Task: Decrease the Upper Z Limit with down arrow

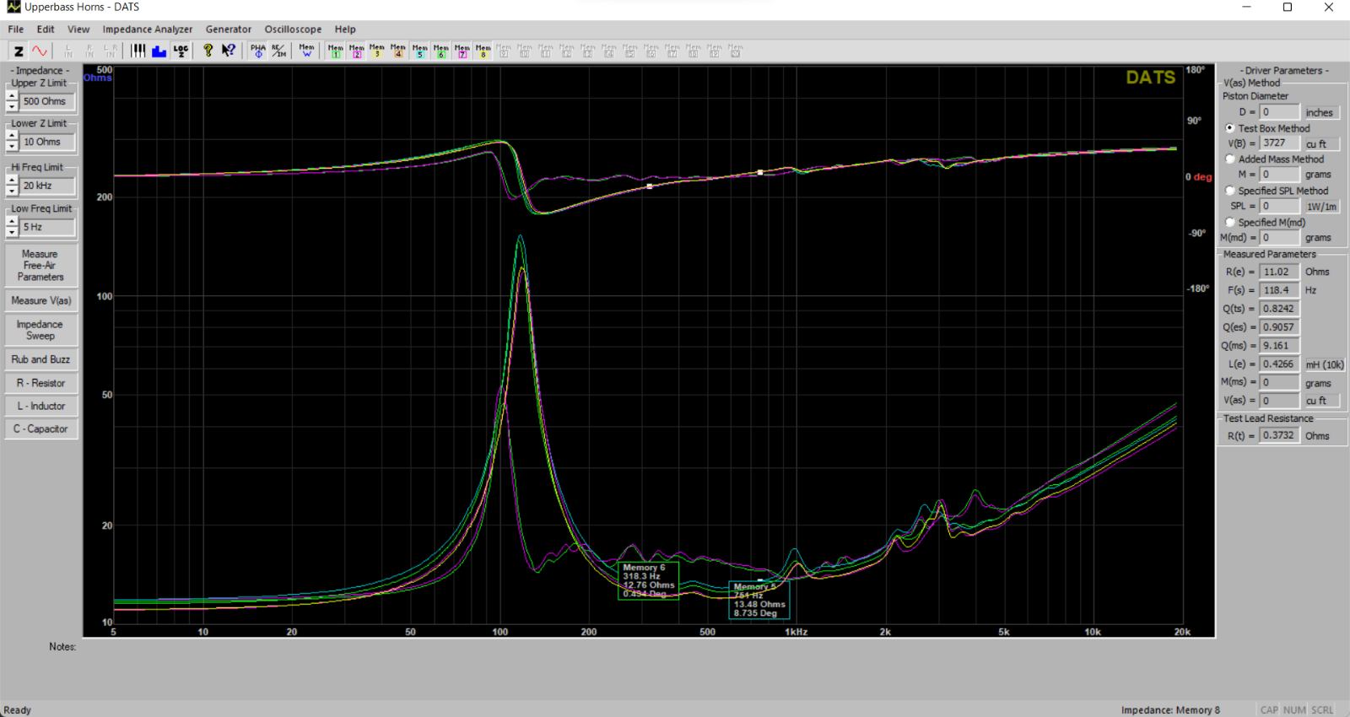Action: (x=12, y=106)
